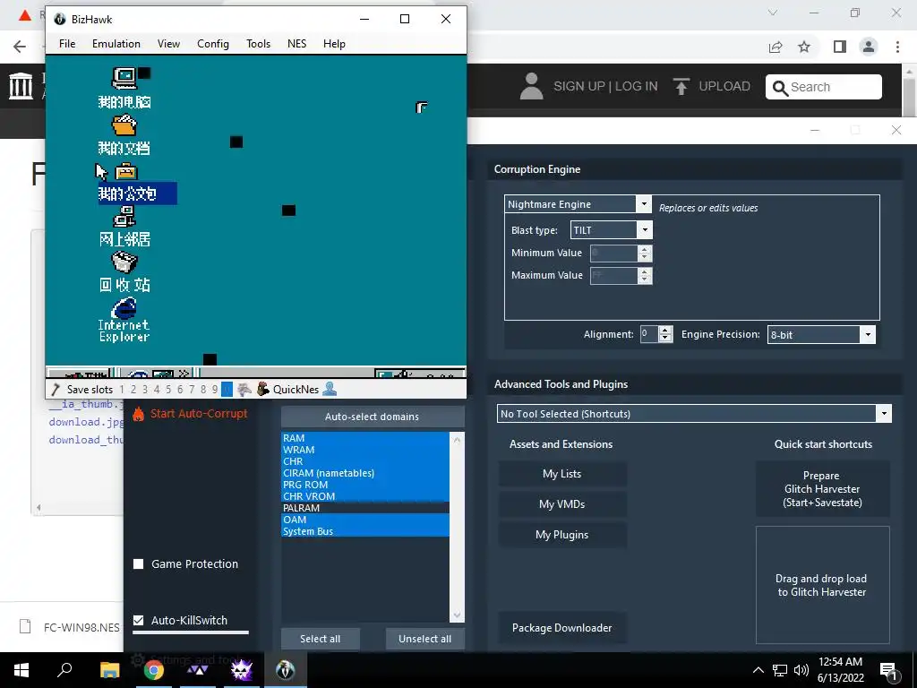This screenshot has width=917, height=688.
Task: Click Alignment stepper arrows
Action: click(x=665, y=334)
